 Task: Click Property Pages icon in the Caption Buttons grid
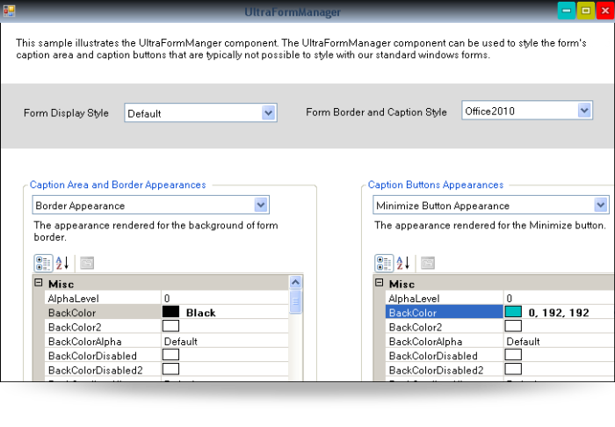tap(428, 263)
